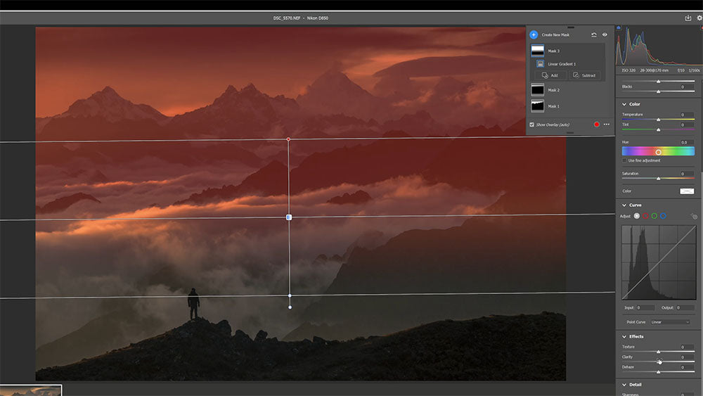
Task: Open the three-dots overlay options menu
Action: click(606, 124)
